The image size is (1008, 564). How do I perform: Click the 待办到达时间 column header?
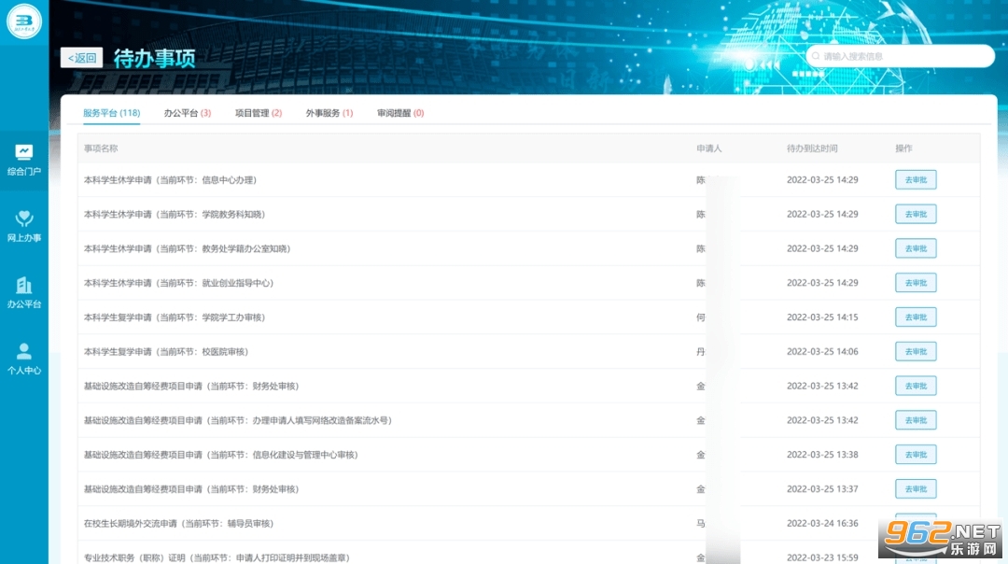tap(811, 148)
